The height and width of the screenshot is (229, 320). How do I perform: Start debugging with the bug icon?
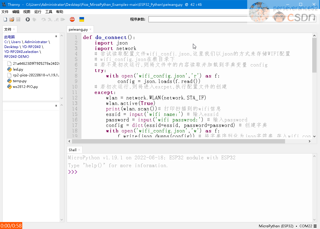[34, 19]
